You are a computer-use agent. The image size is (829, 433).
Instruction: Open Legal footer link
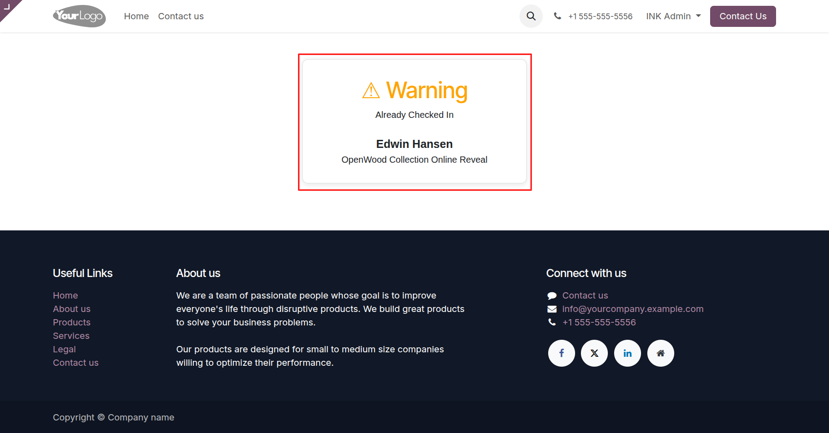point(64,349)
